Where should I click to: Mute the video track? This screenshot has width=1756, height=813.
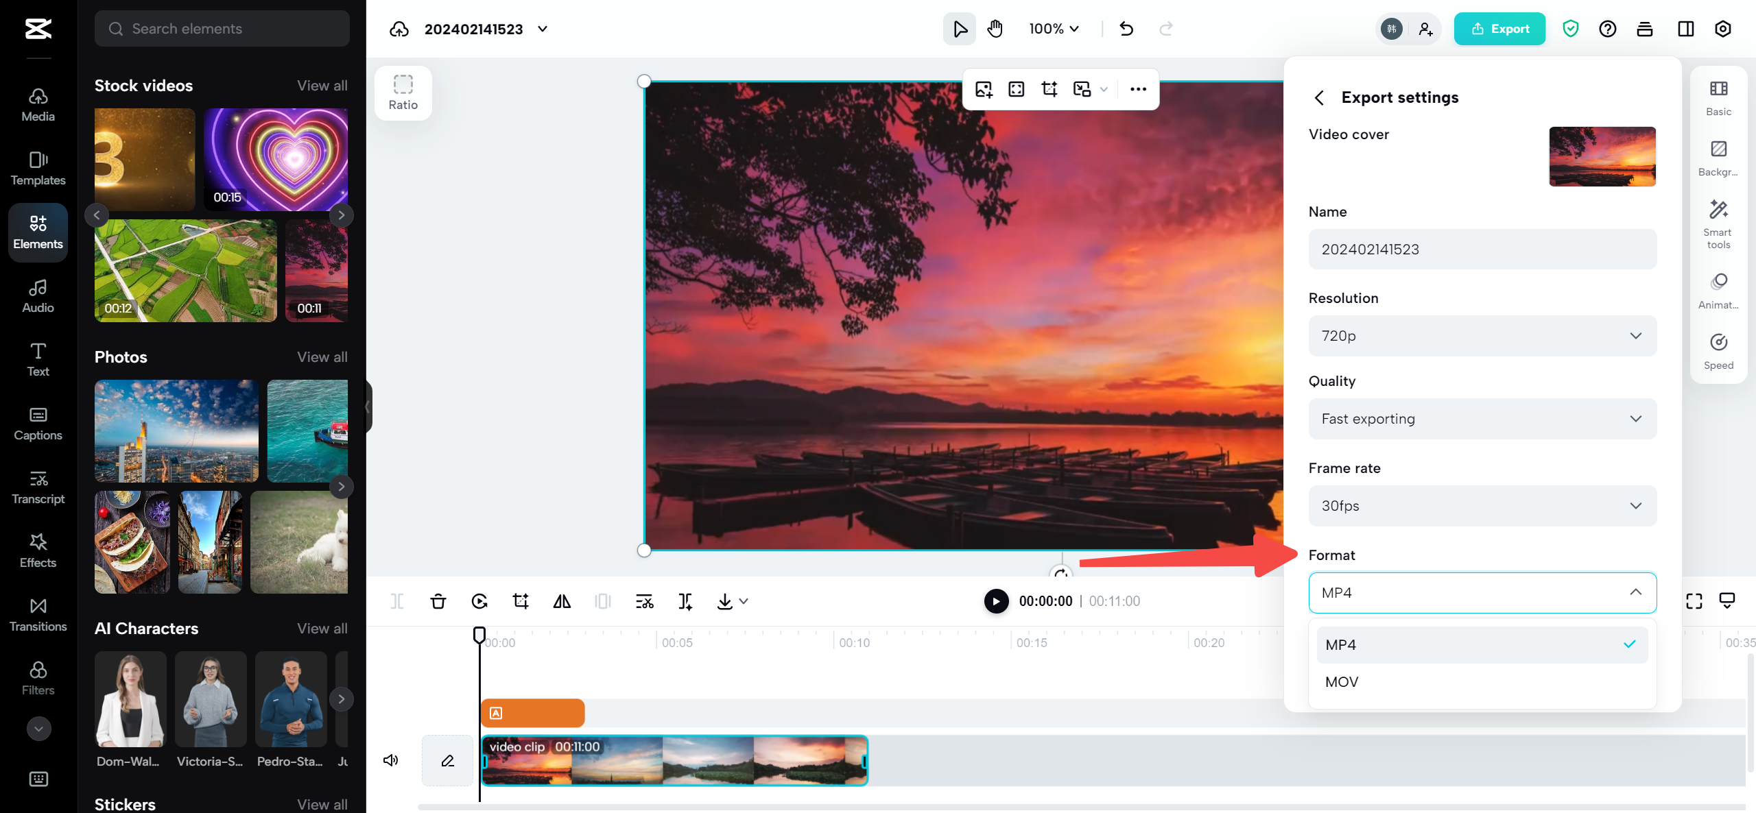(390, 760)
